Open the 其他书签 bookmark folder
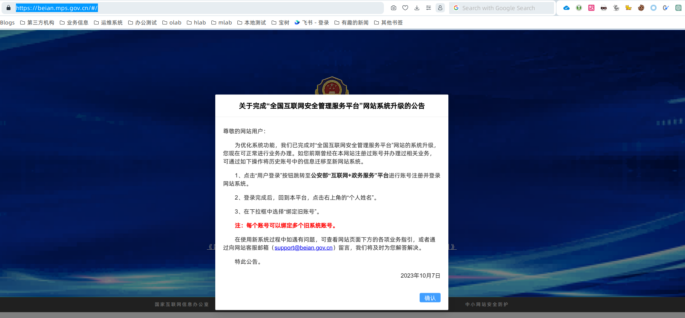 click(389, 23)
